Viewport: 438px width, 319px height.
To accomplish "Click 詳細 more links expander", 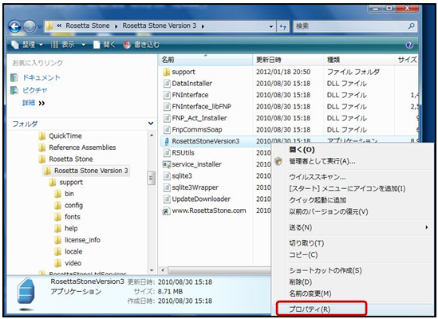I will [34, 103].
